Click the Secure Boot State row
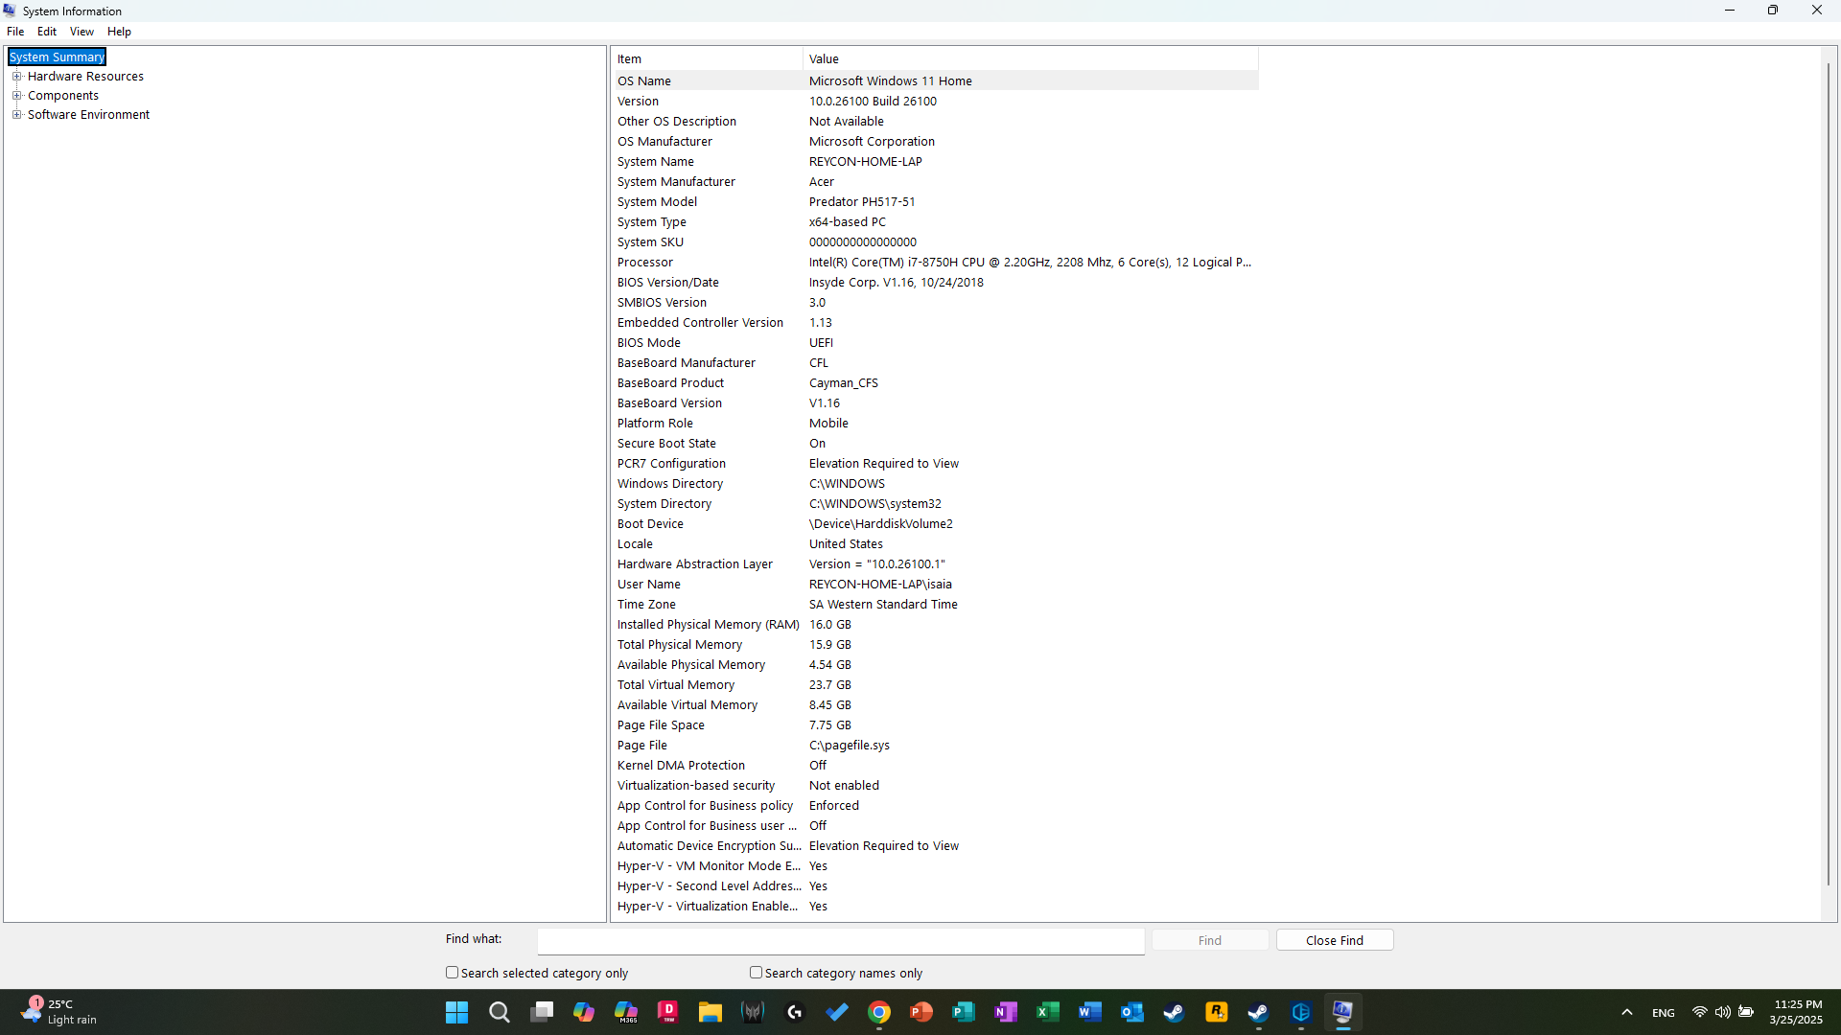Screen dimensions: 1841x1035 point(936,444)
